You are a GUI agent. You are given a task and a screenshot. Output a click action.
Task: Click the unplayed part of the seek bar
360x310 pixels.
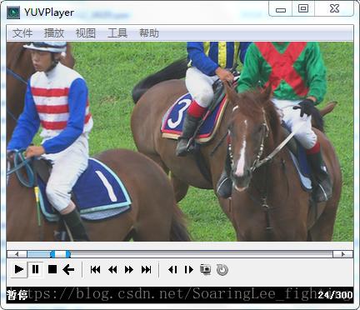[202, 254]
